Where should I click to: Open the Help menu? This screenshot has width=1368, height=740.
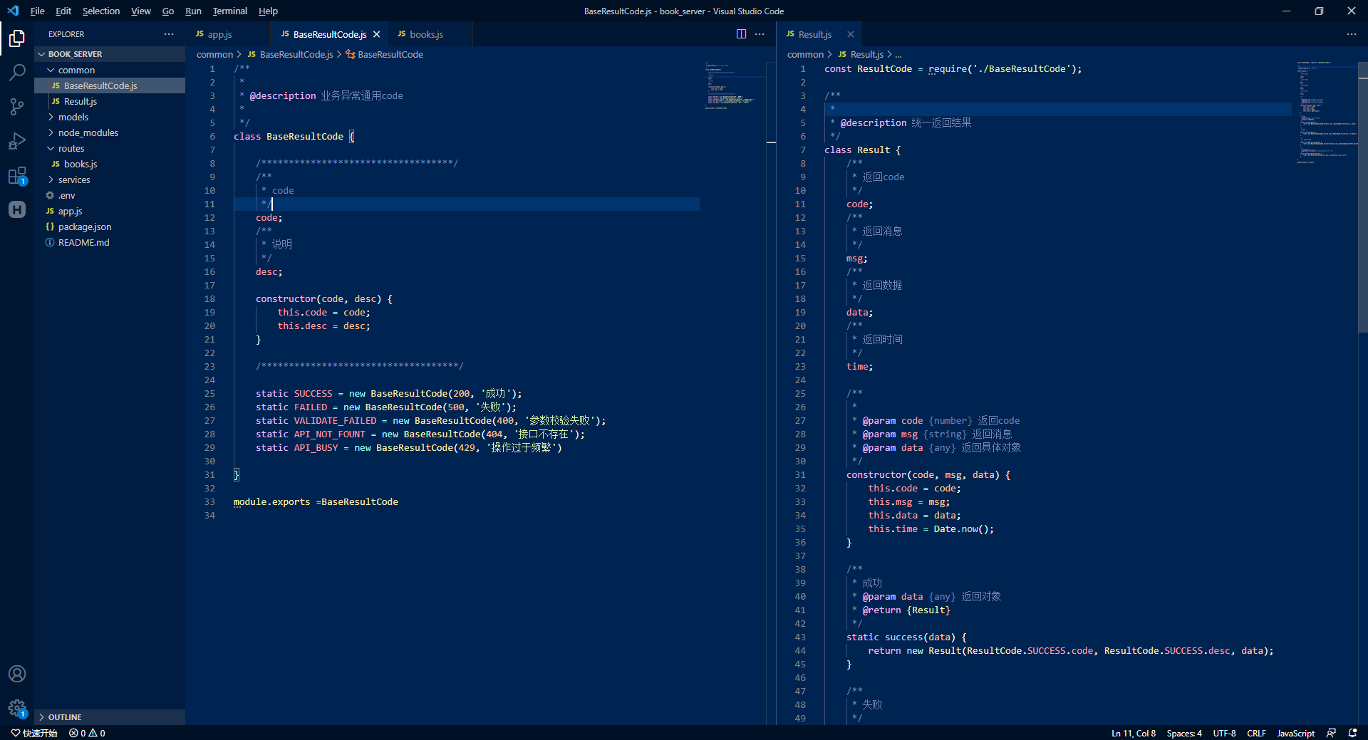point(268,11)
